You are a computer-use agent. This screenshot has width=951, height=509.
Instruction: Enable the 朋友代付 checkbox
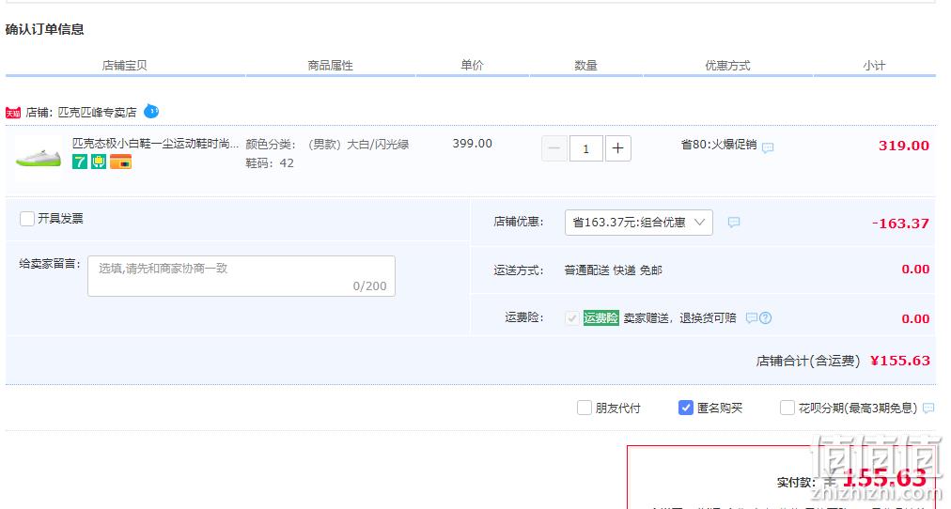point(585,408)
